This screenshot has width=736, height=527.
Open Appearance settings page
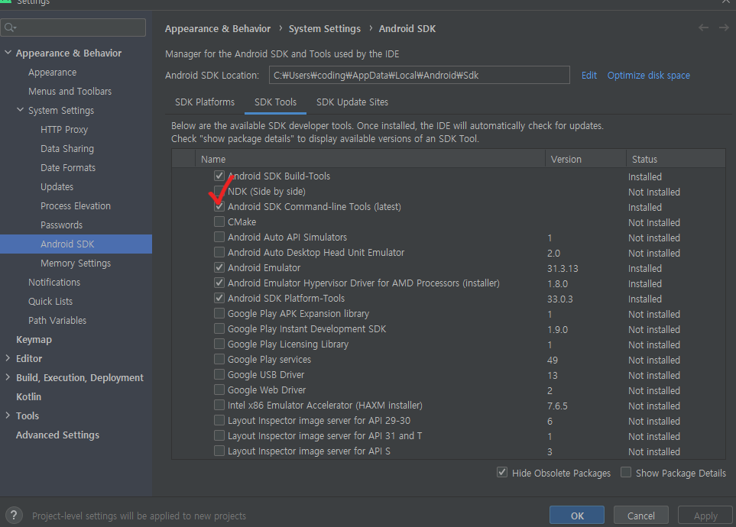point(52,73)
